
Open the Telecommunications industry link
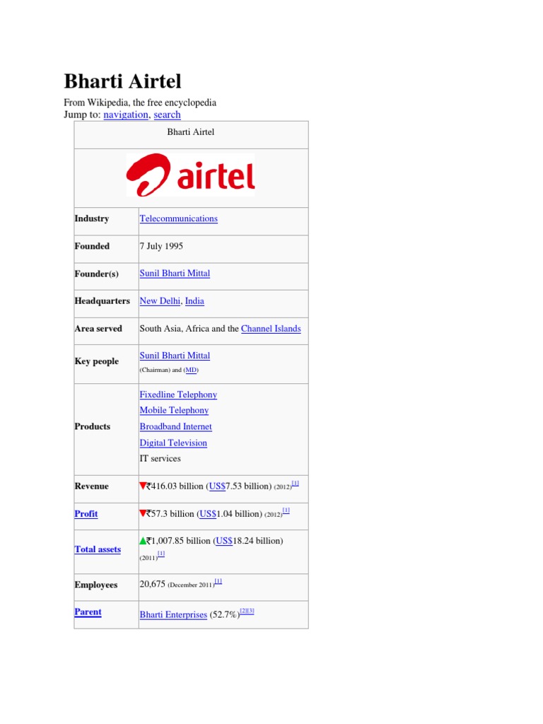[178, 218]
